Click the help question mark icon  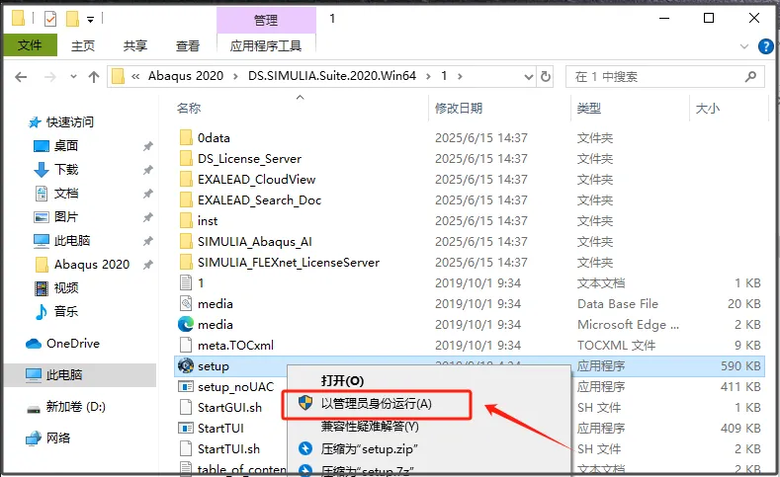(765, 46)
